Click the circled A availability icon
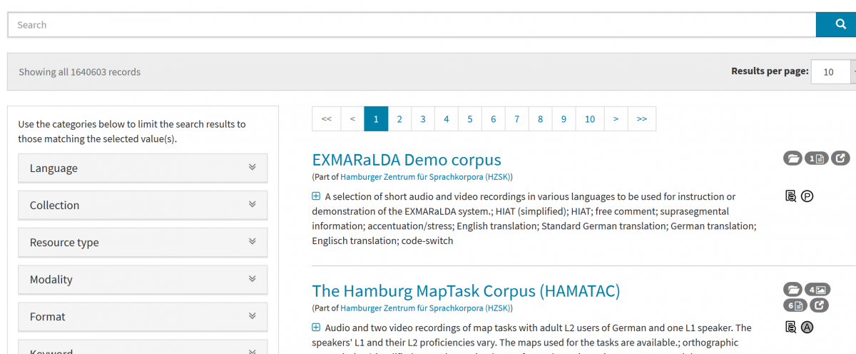Screen dimensions: 856x354 (x=807, y=328)
